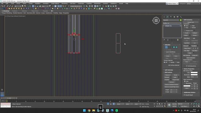This screenshot has width=201, height=113.
Task: Open the Motion tab in command panel
Action: click(x=174, y=17)
